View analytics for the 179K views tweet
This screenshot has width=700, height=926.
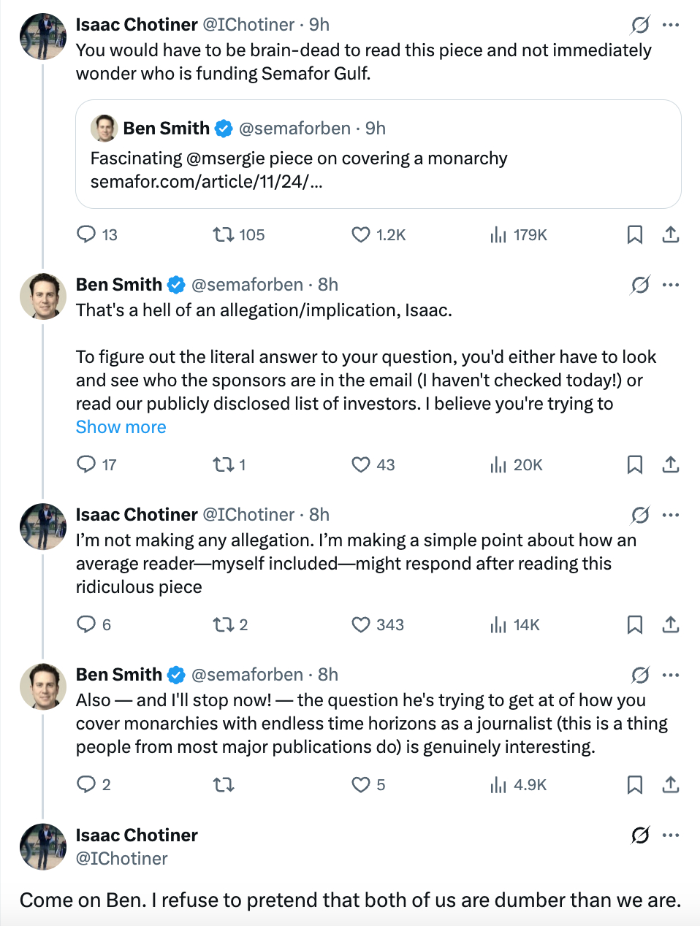pos(498,234)
